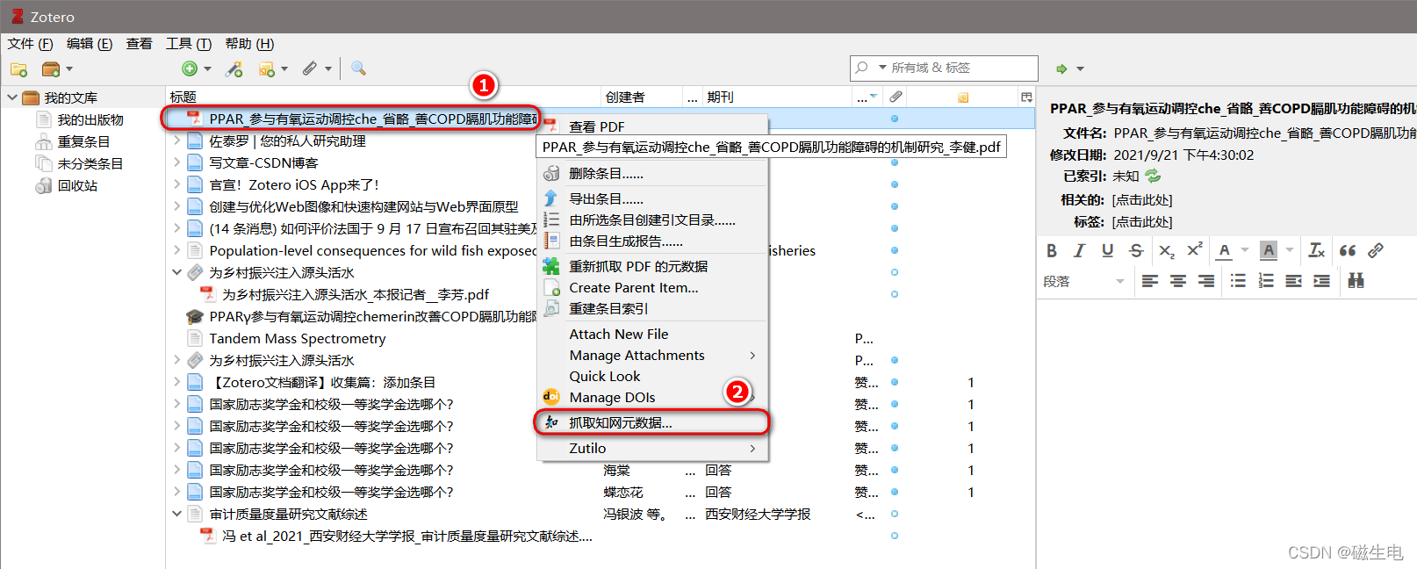Screen dimensions: 1417x569
Task: Open the 文件 menu
Action: (x=30, y=43)
